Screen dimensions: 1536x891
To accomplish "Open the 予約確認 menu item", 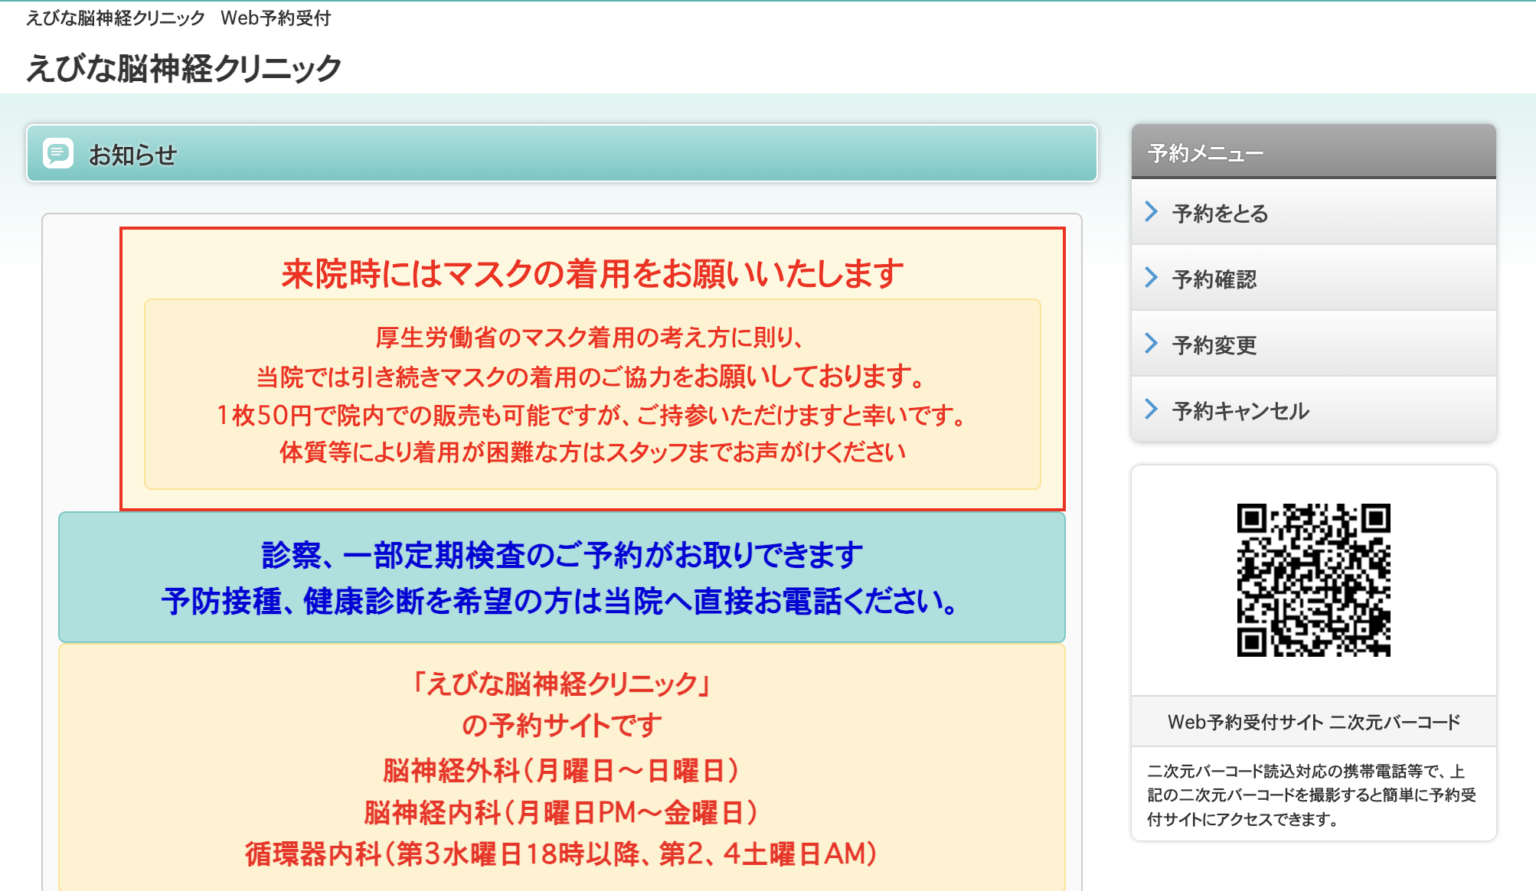I will 1313,278.
